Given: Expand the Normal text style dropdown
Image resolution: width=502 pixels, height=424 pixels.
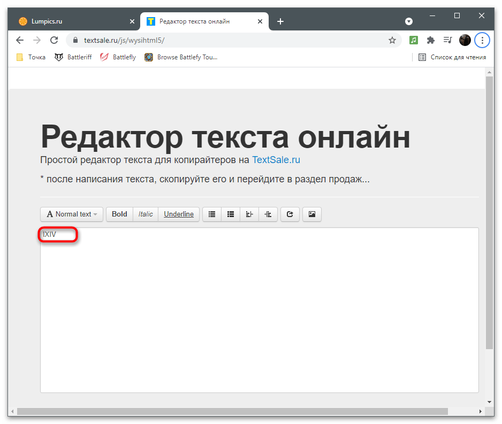Looking at the screenshot, I should coord(72,214).
